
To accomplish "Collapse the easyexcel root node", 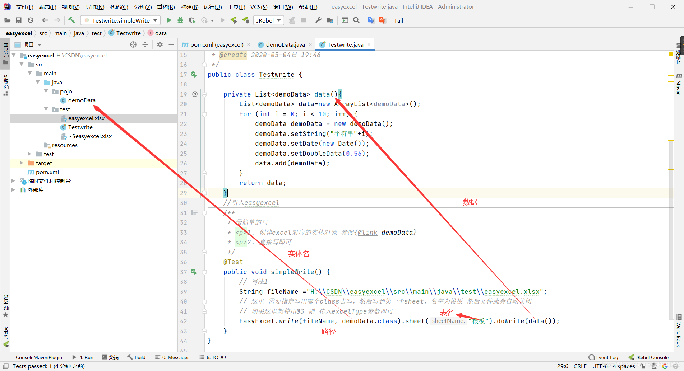I will pos(14,55).
